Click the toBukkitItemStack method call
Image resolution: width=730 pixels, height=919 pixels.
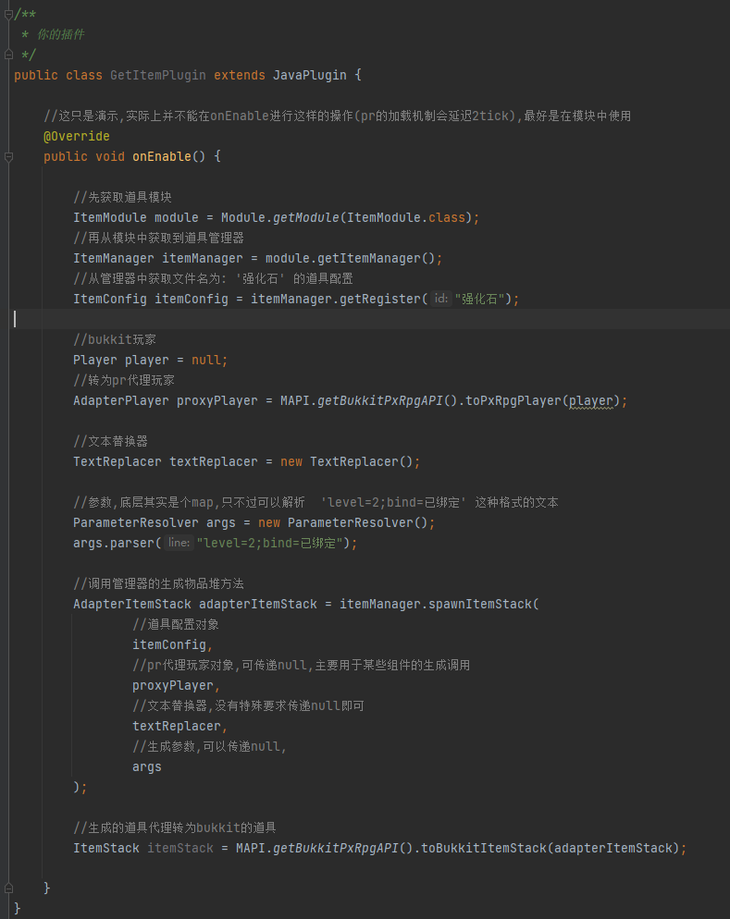[x=484, y=848]
